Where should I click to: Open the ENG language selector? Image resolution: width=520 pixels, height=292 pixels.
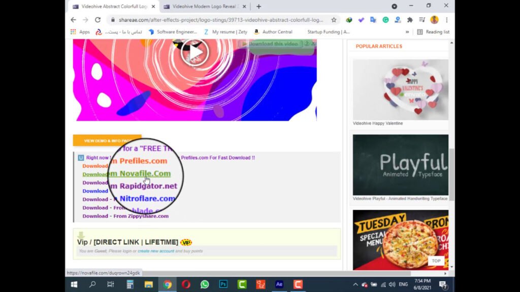(x=403, y=284)
